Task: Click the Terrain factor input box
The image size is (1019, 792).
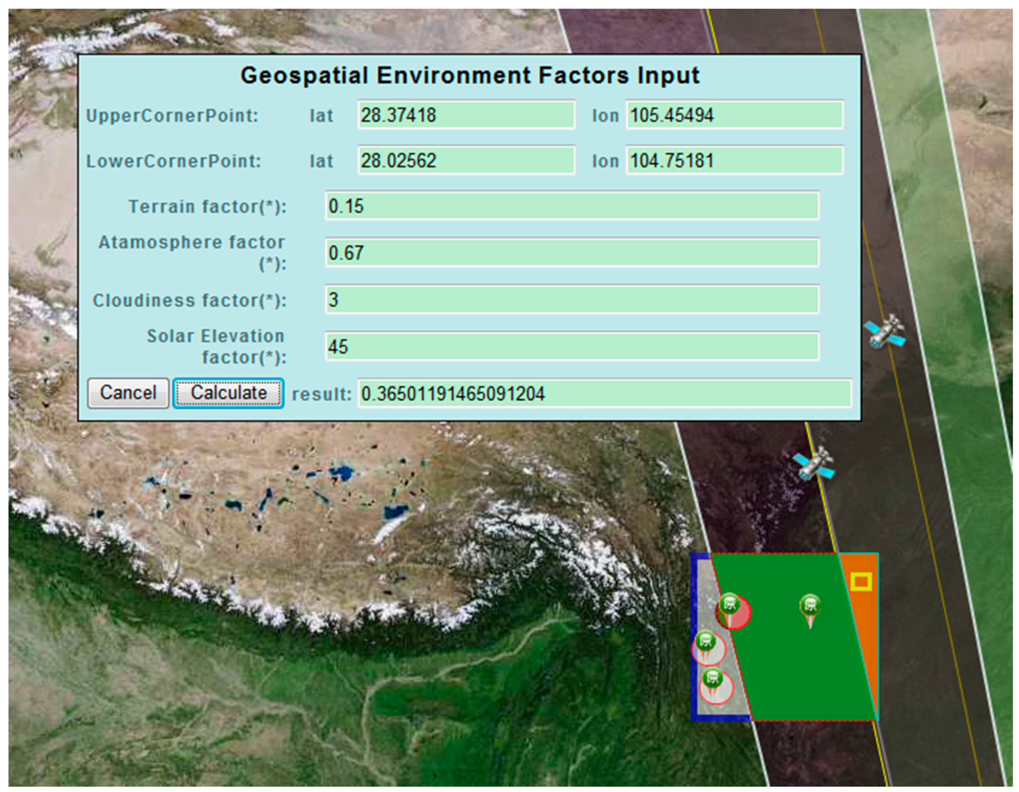Action: click(572, 206)
